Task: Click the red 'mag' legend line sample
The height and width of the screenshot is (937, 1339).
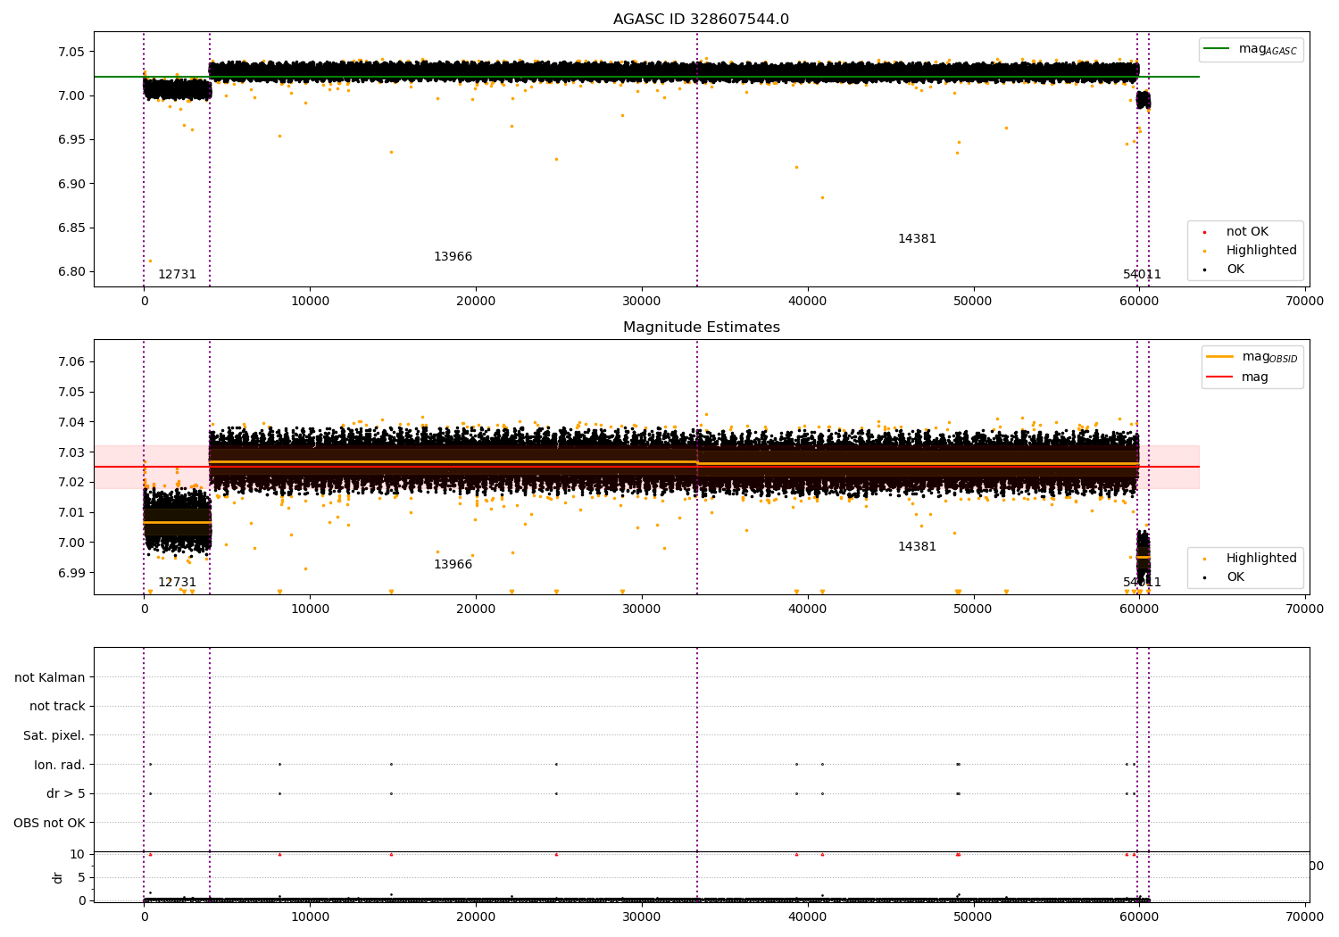Action: point(1219,377)
